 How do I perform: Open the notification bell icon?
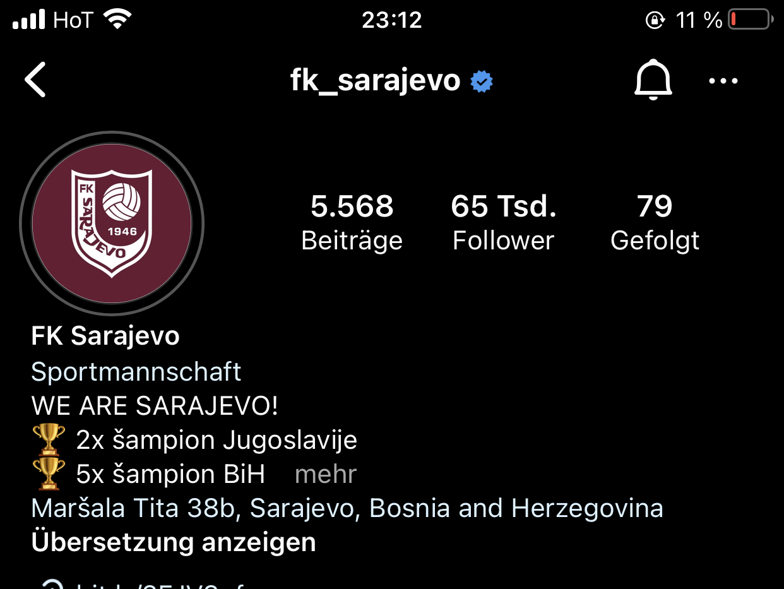[x=653, y=80]
